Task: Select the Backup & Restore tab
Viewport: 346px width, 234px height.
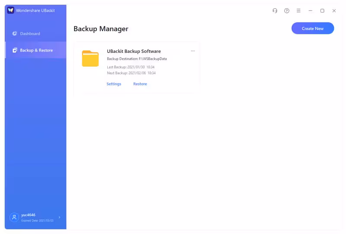Action: (x=35, y=50)
